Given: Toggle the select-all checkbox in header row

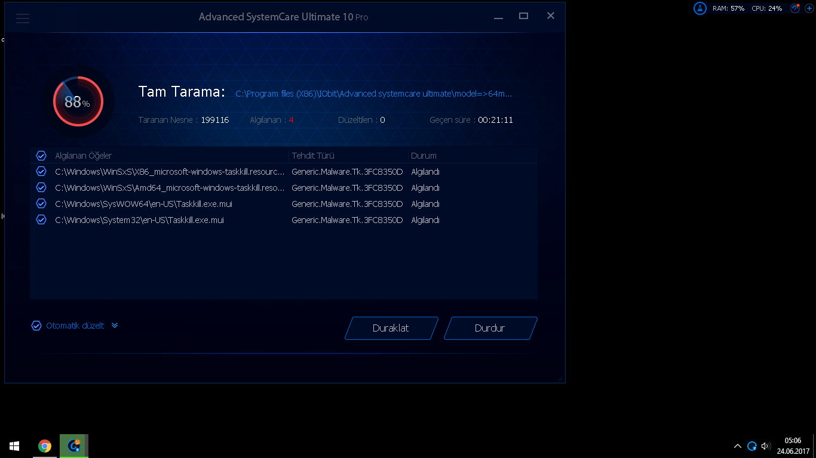Looking at the screenshot, I should [x=41, y=156].
